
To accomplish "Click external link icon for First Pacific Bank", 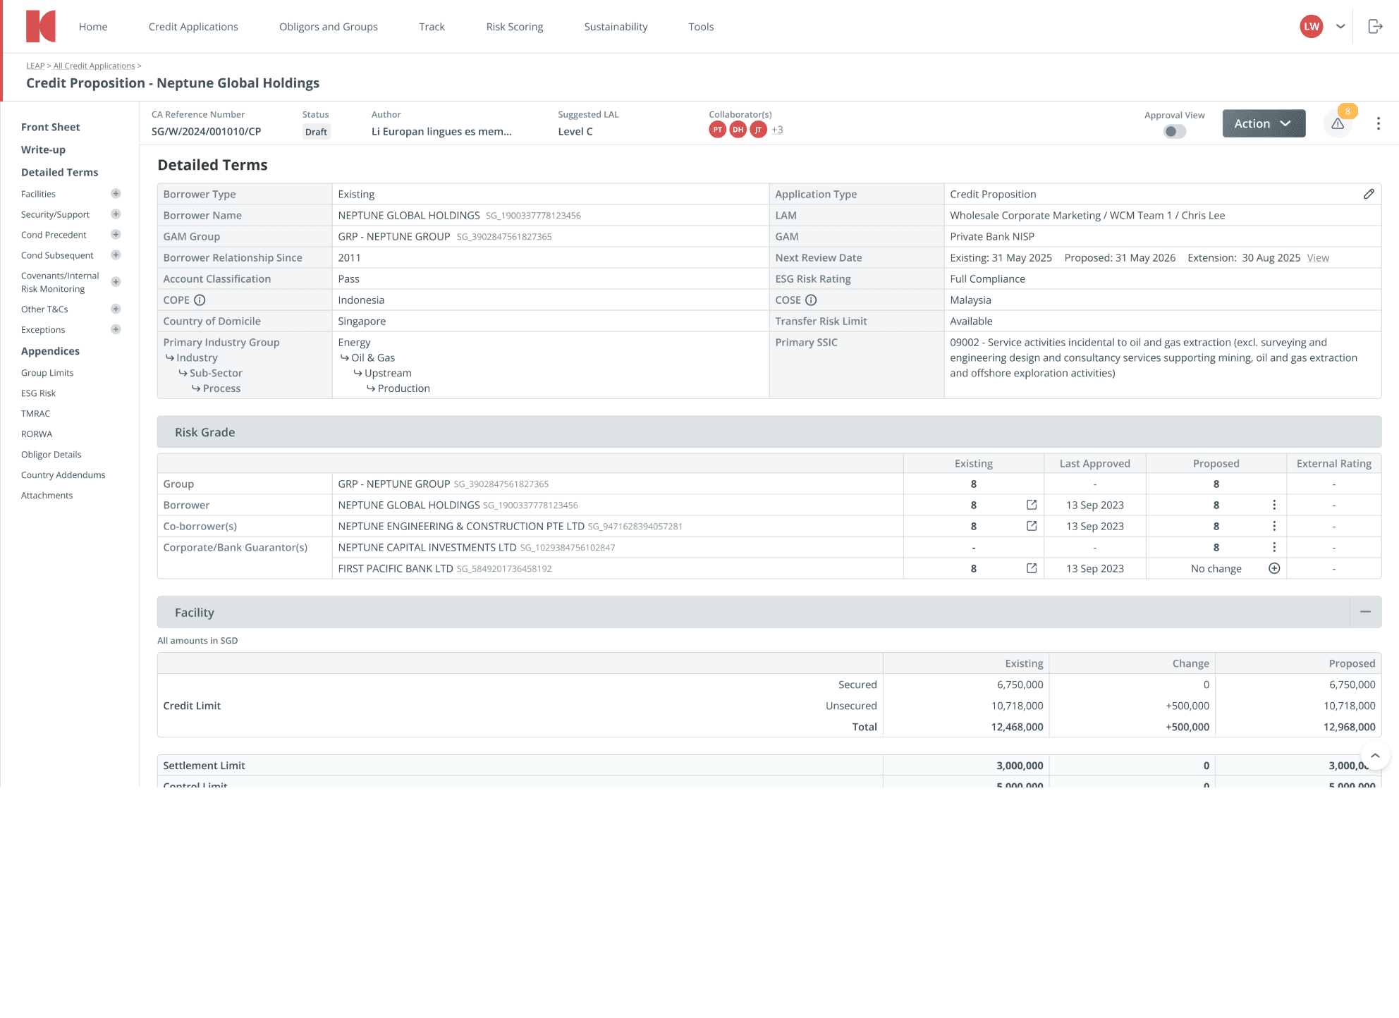I will [x=1032, y=568].
